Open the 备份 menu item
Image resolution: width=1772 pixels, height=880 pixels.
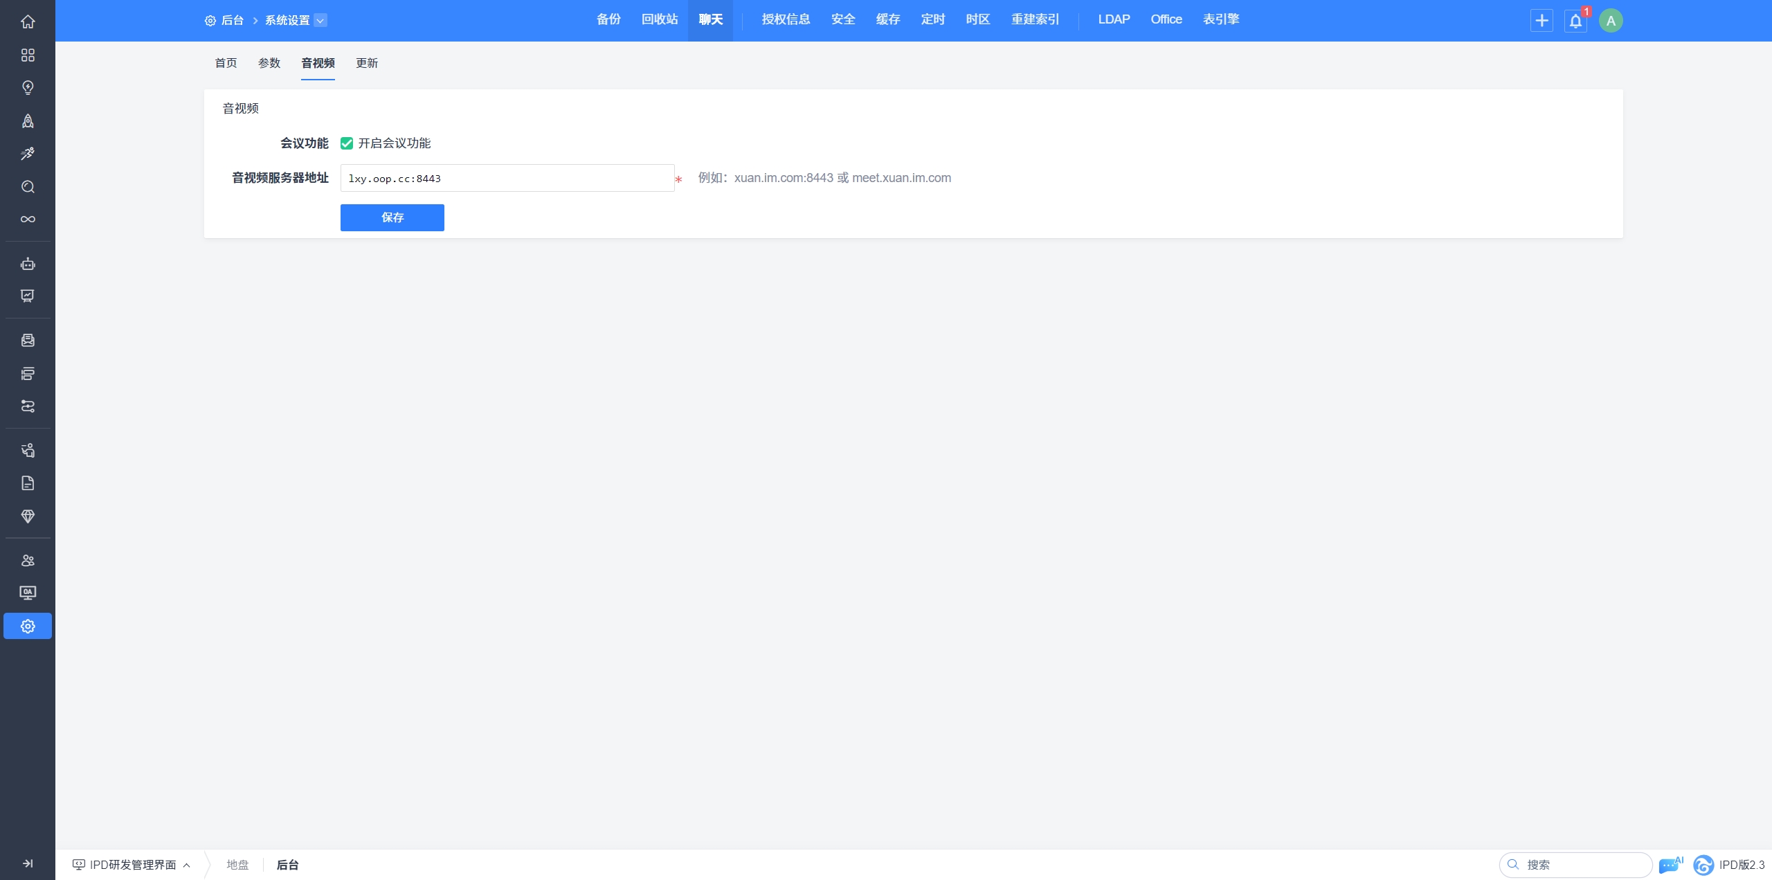[x=608, y=19]
